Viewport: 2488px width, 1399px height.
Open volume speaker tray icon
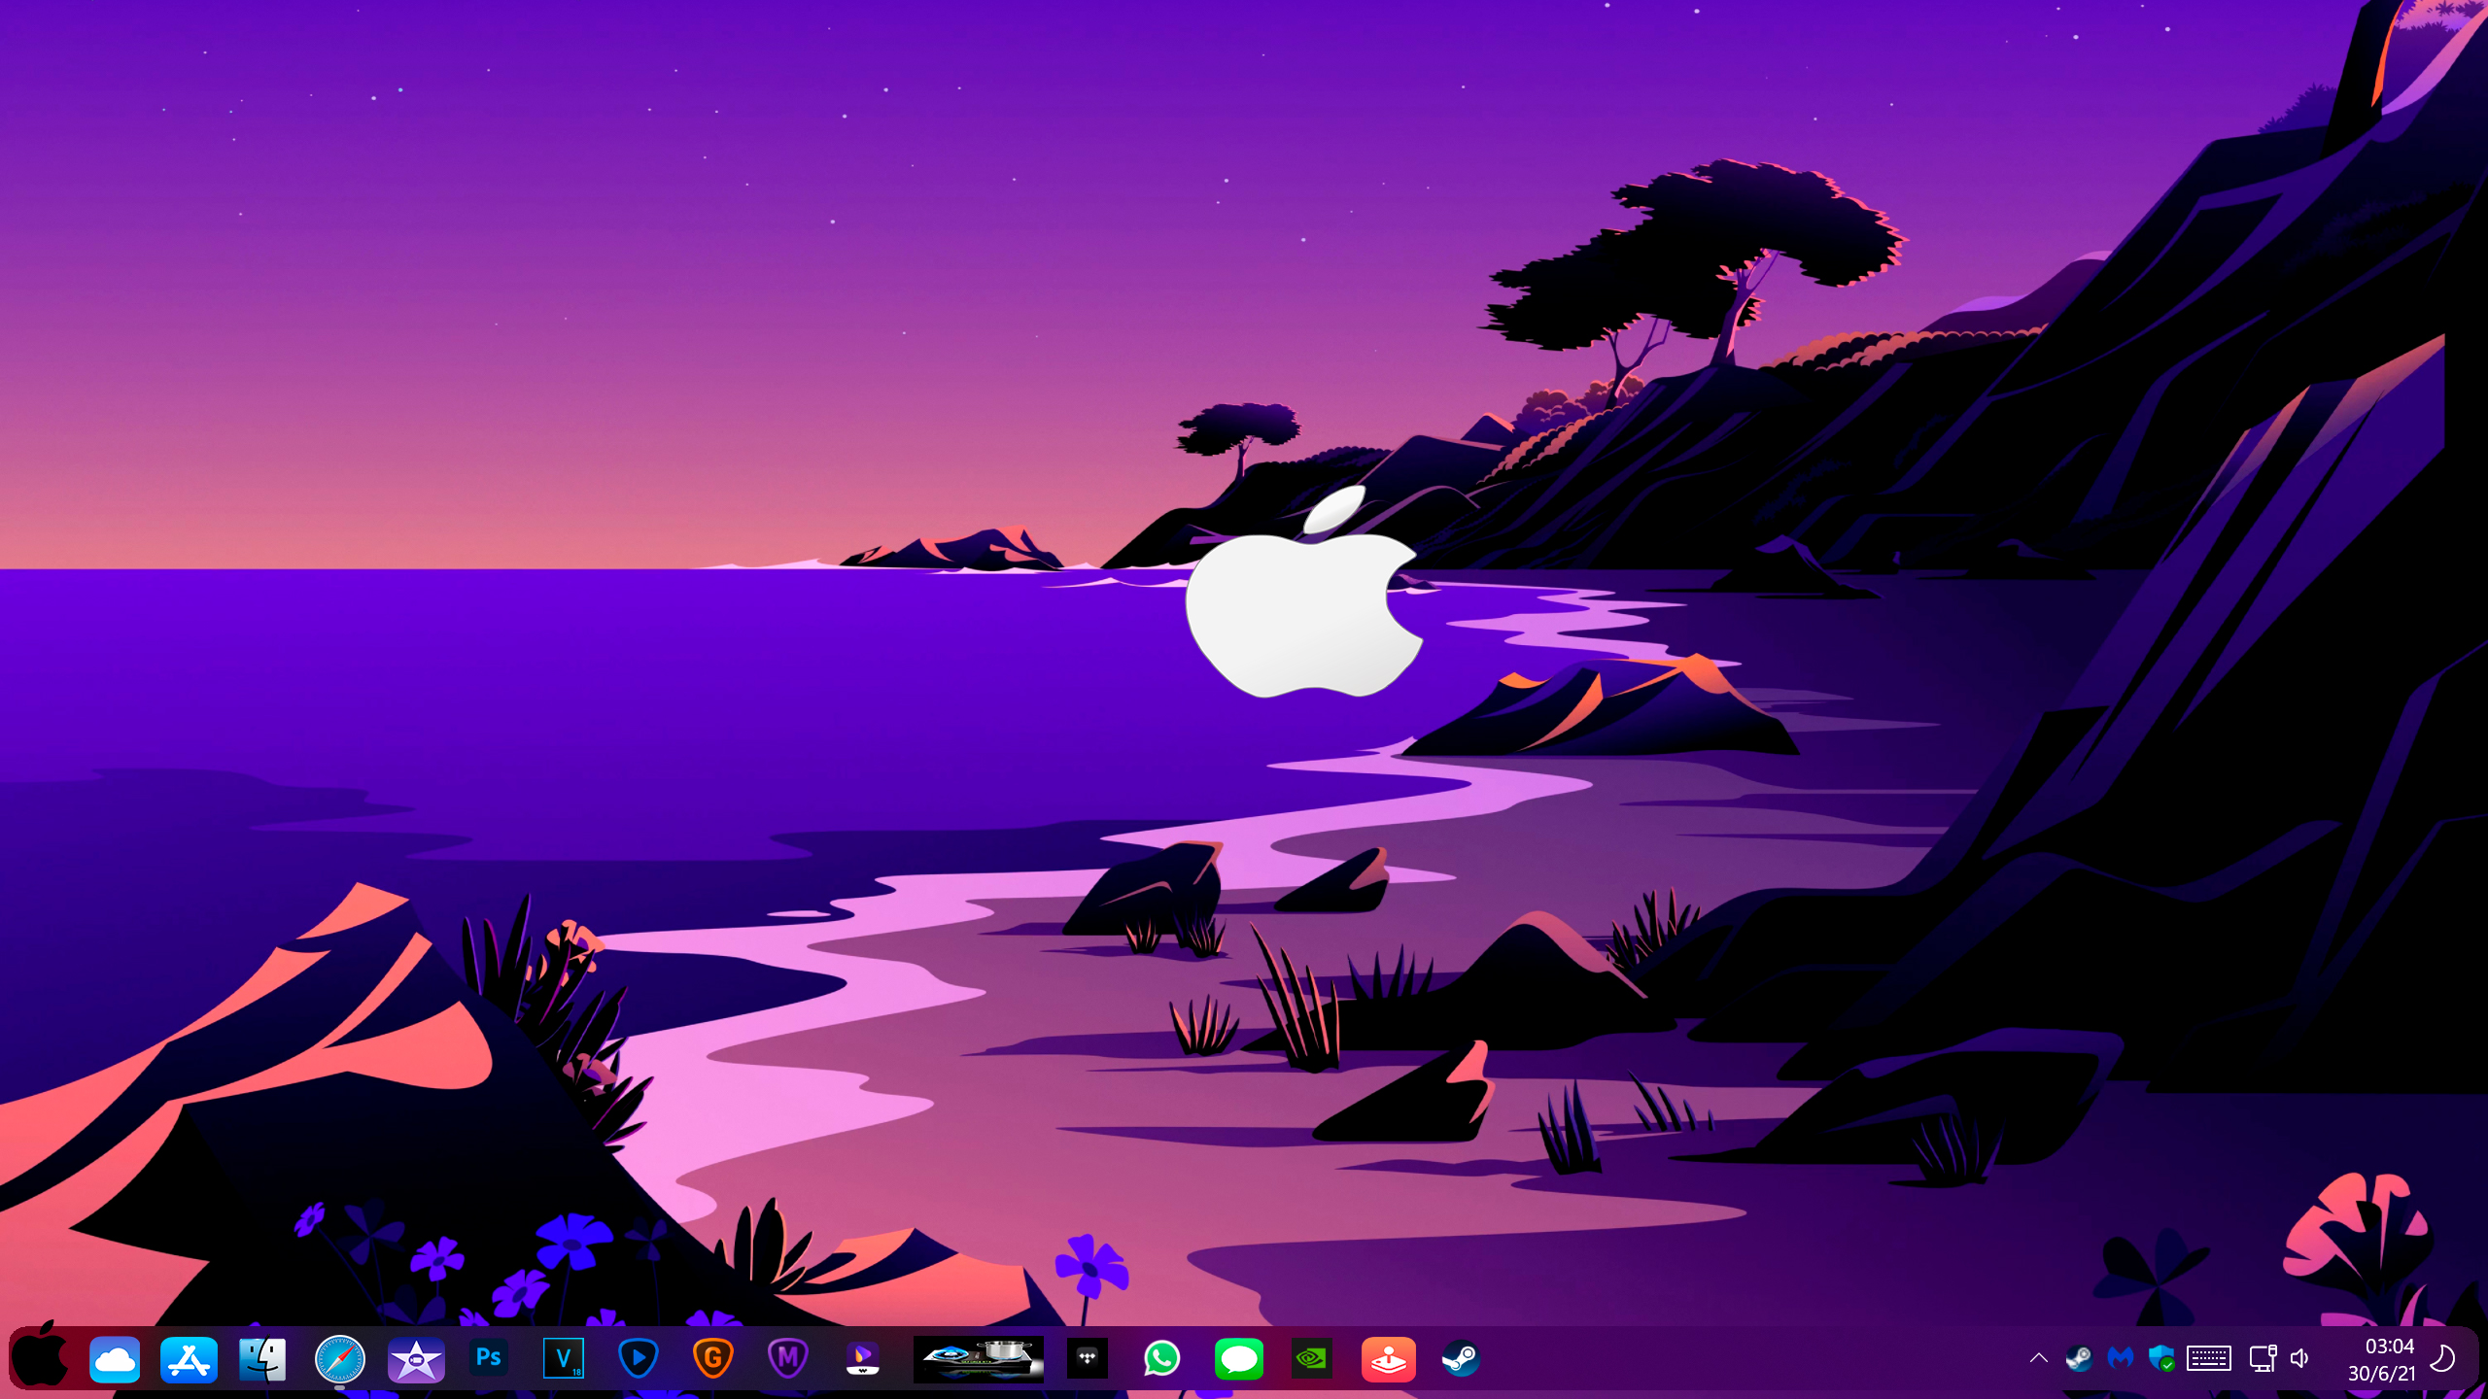[x=2300, y=1358]
